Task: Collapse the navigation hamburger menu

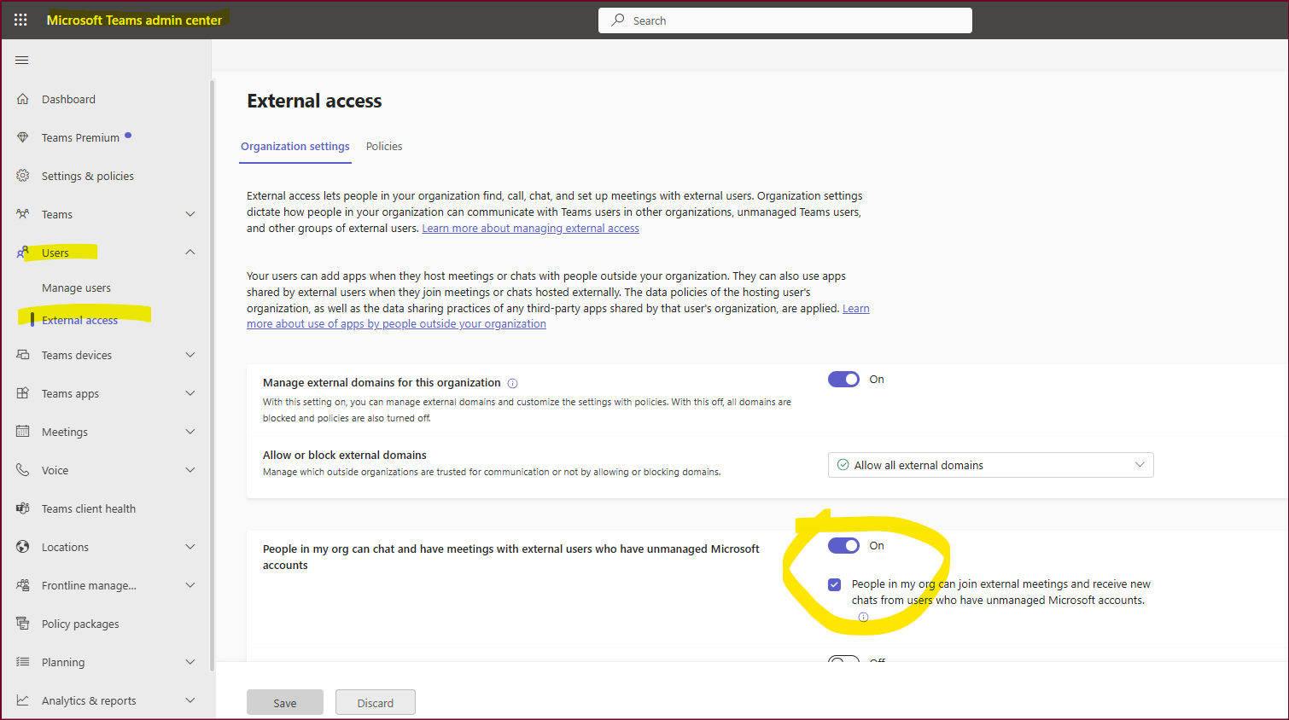Action: tap(22, 60)
